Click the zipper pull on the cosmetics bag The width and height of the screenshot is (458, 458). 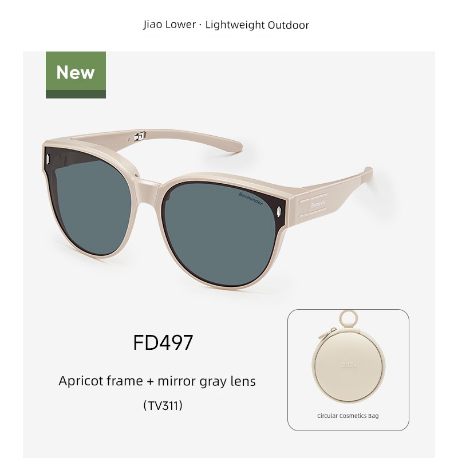326,334
